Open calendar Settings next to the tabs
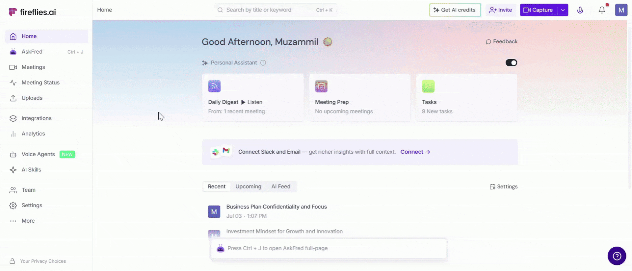This screenshot has width=632, height=271. (x=503, y=187)
